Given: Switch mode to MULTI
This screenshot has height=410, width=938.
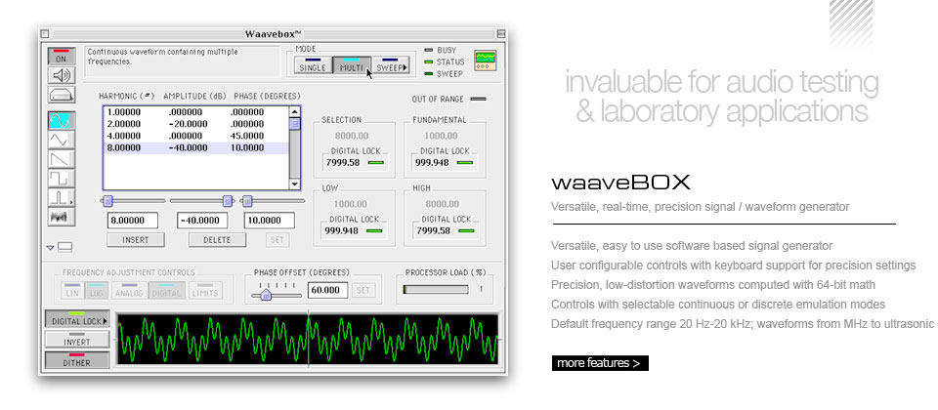Looking at the screenshot, I should 352,64.
